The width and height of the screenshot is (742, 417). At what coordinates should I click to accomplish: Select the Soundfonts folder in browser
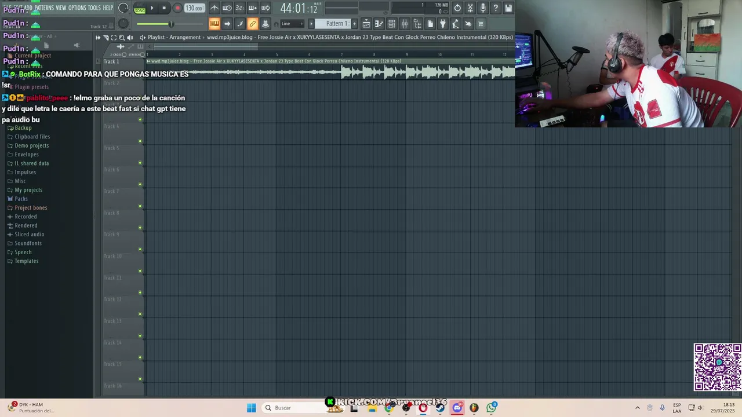(x=28, y=243)
